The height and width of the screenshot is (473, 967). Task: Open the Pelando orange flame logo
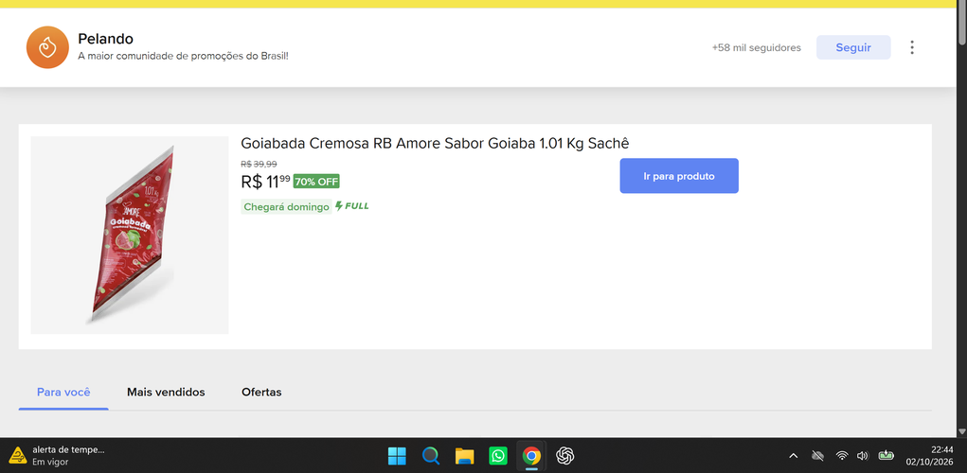pyautogui.click(x=47, y=47)
